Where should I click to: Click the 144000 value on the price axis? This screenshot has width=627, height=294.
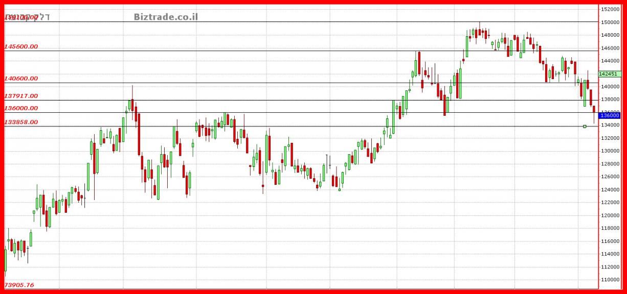(611, 61)
